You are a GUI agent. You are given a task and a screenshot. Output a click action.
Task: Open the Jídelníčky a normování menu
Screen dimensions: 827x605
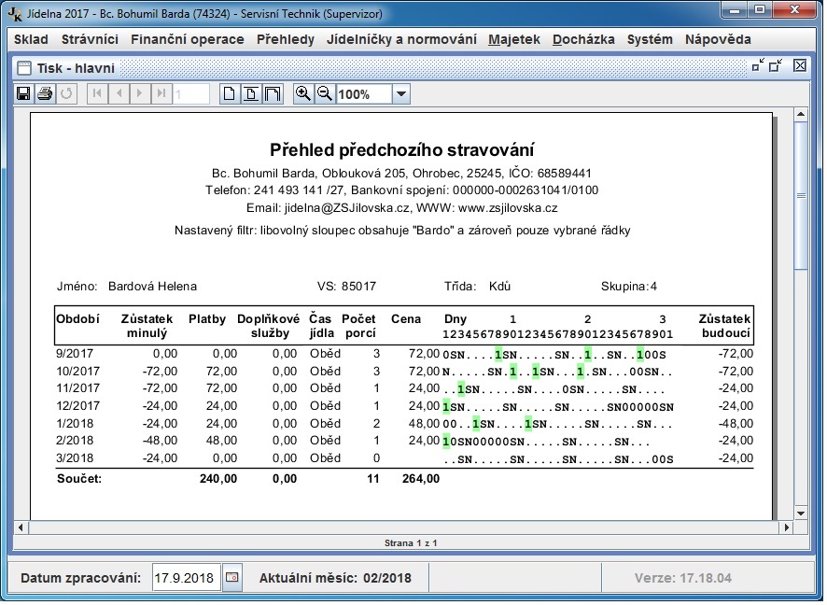[401, 40]
